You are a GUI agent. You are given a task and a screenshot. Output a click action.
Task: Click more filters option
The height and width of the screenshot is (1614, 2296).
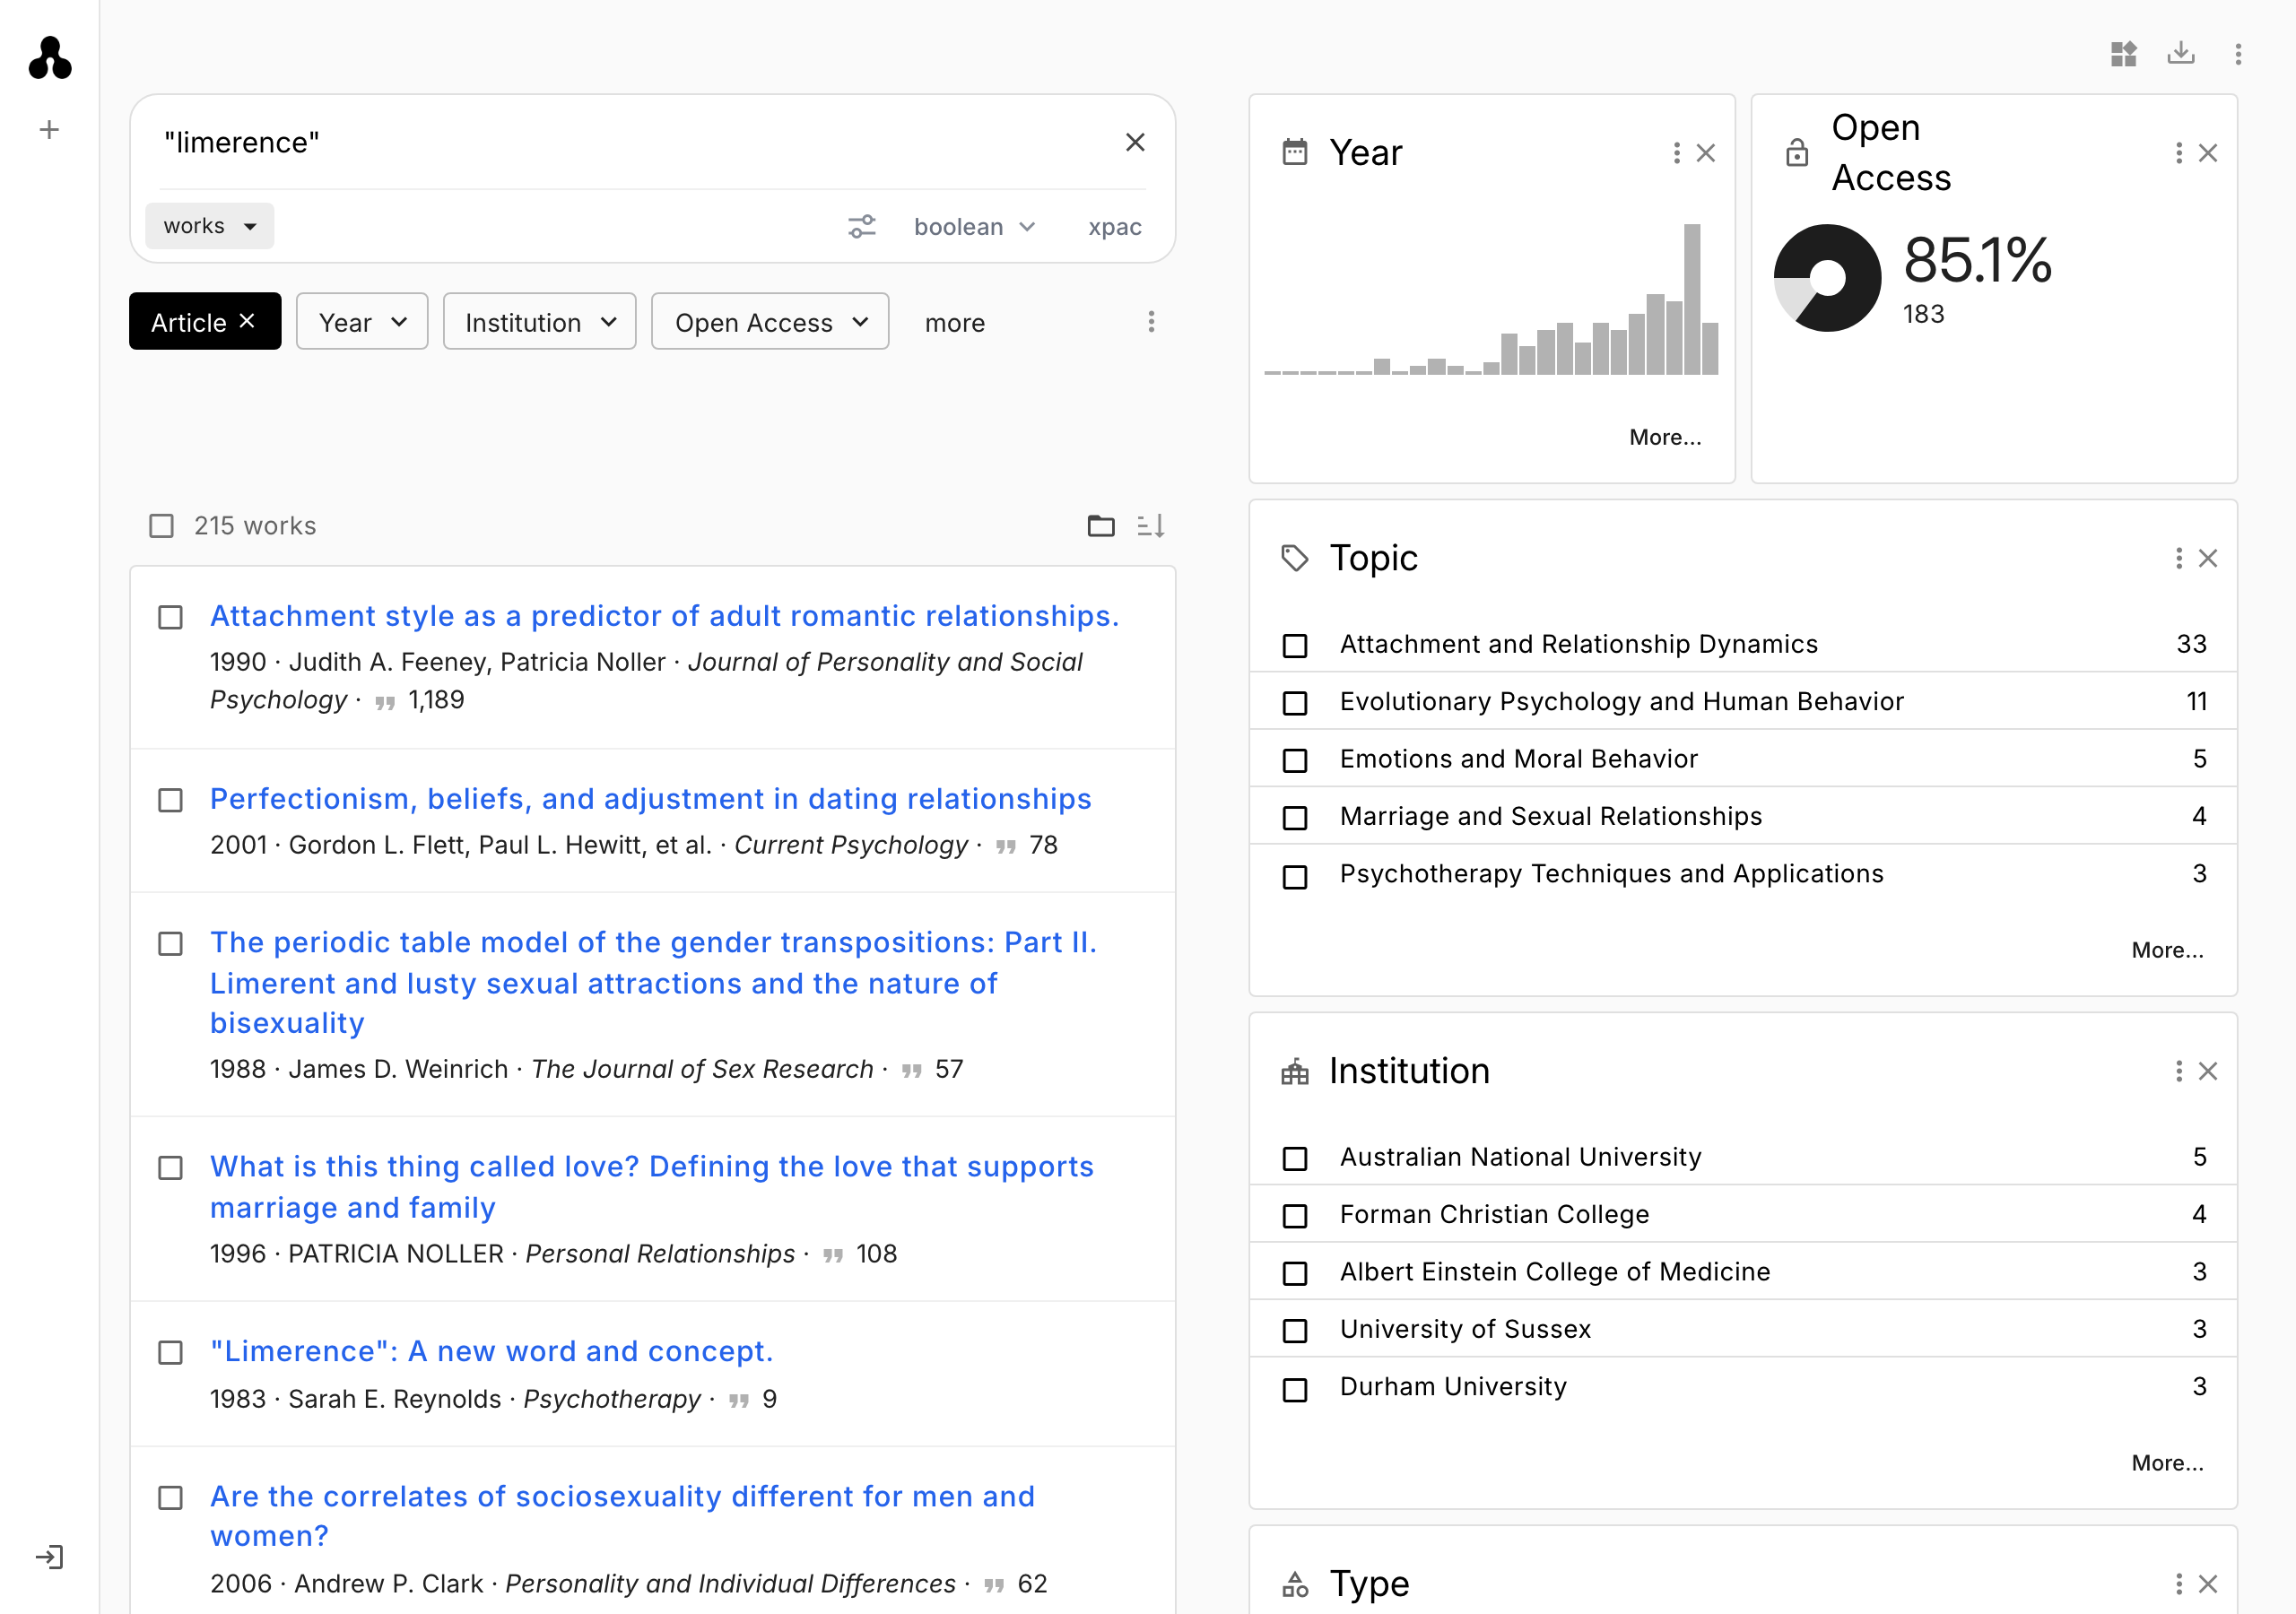[x=955, y=323]
